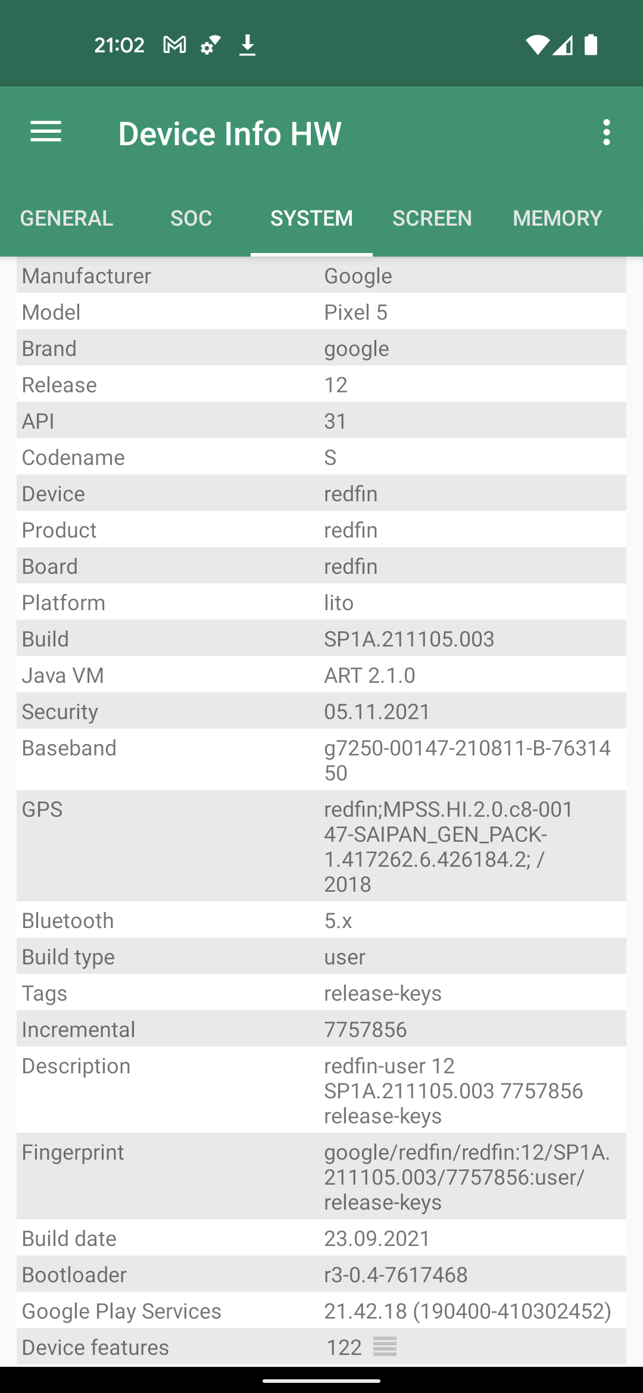This screenshot has width=643, height=1393.
Task: Open the MEMORY tab
Action: [x=557, y=218]
